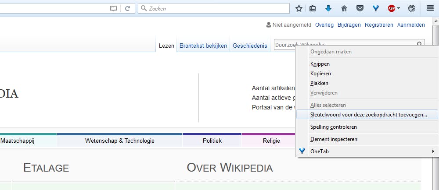Open the Bijdragen link

pos(349,25)
